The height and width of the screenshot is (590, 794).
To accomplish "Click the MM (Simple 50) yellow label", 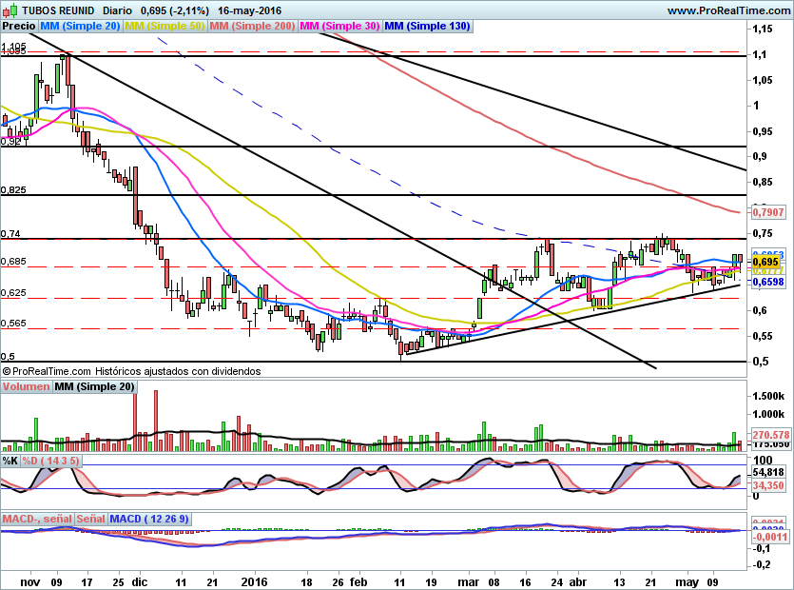I will 165,27.
